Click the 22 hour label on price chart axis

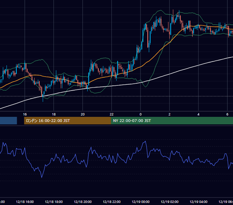coord(112,114)
